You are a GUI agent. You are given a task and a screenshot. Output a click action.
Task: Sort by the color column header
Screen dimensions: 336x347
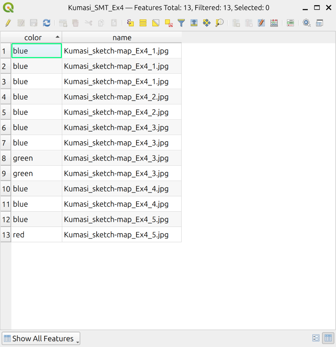[x=33, y=37]
